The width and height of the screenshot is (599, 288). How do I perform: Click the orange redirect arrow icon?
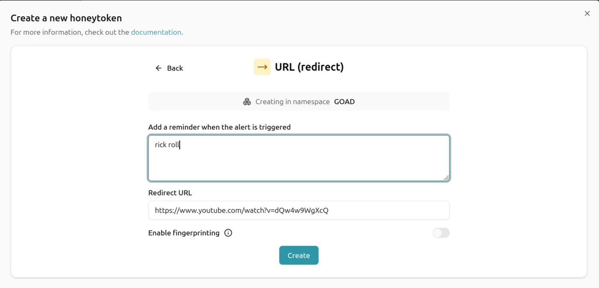click(262, 67)
